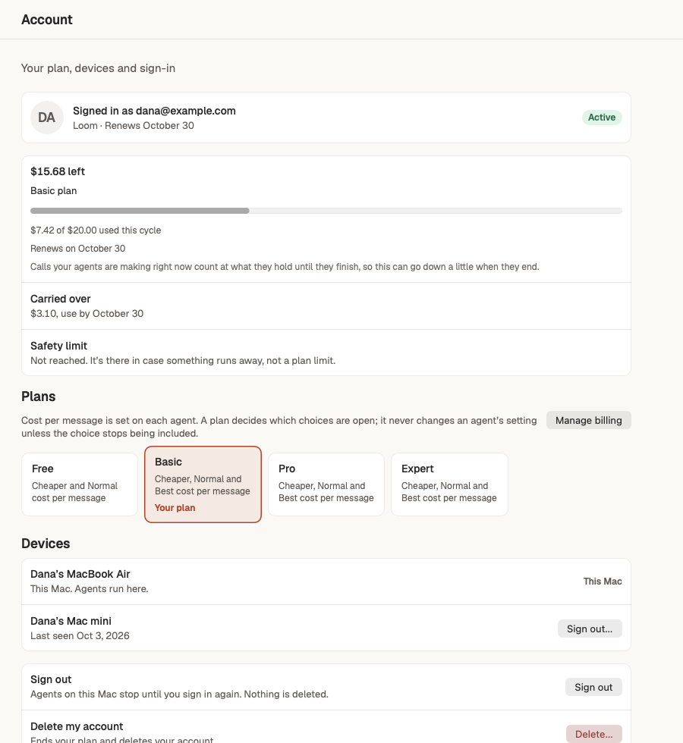The width and height of the screenshot is (683, 743).
Task: Sign out of this Mac
Action: (593, 687)
